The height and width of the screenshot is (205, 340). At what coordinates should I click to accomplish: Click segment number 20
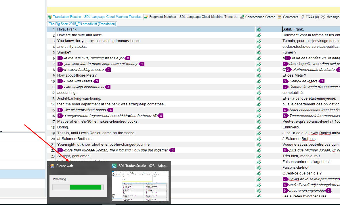click(53, 139)
